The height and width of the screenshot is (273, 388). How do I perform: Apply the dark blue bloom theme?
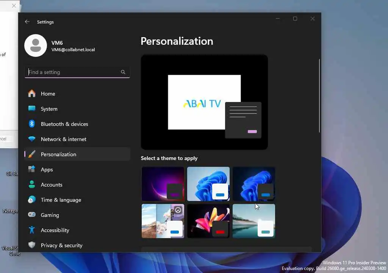coord(254,184)
